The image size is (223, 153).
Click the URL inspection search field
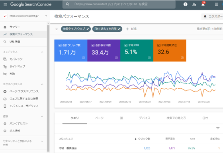point(119,4)
